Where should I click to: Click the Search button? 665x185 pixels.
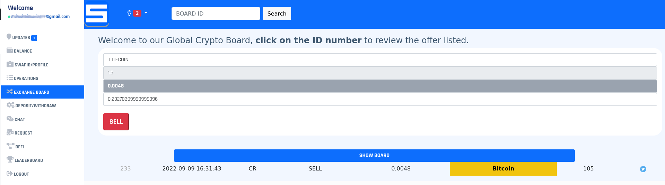[277, 13]
